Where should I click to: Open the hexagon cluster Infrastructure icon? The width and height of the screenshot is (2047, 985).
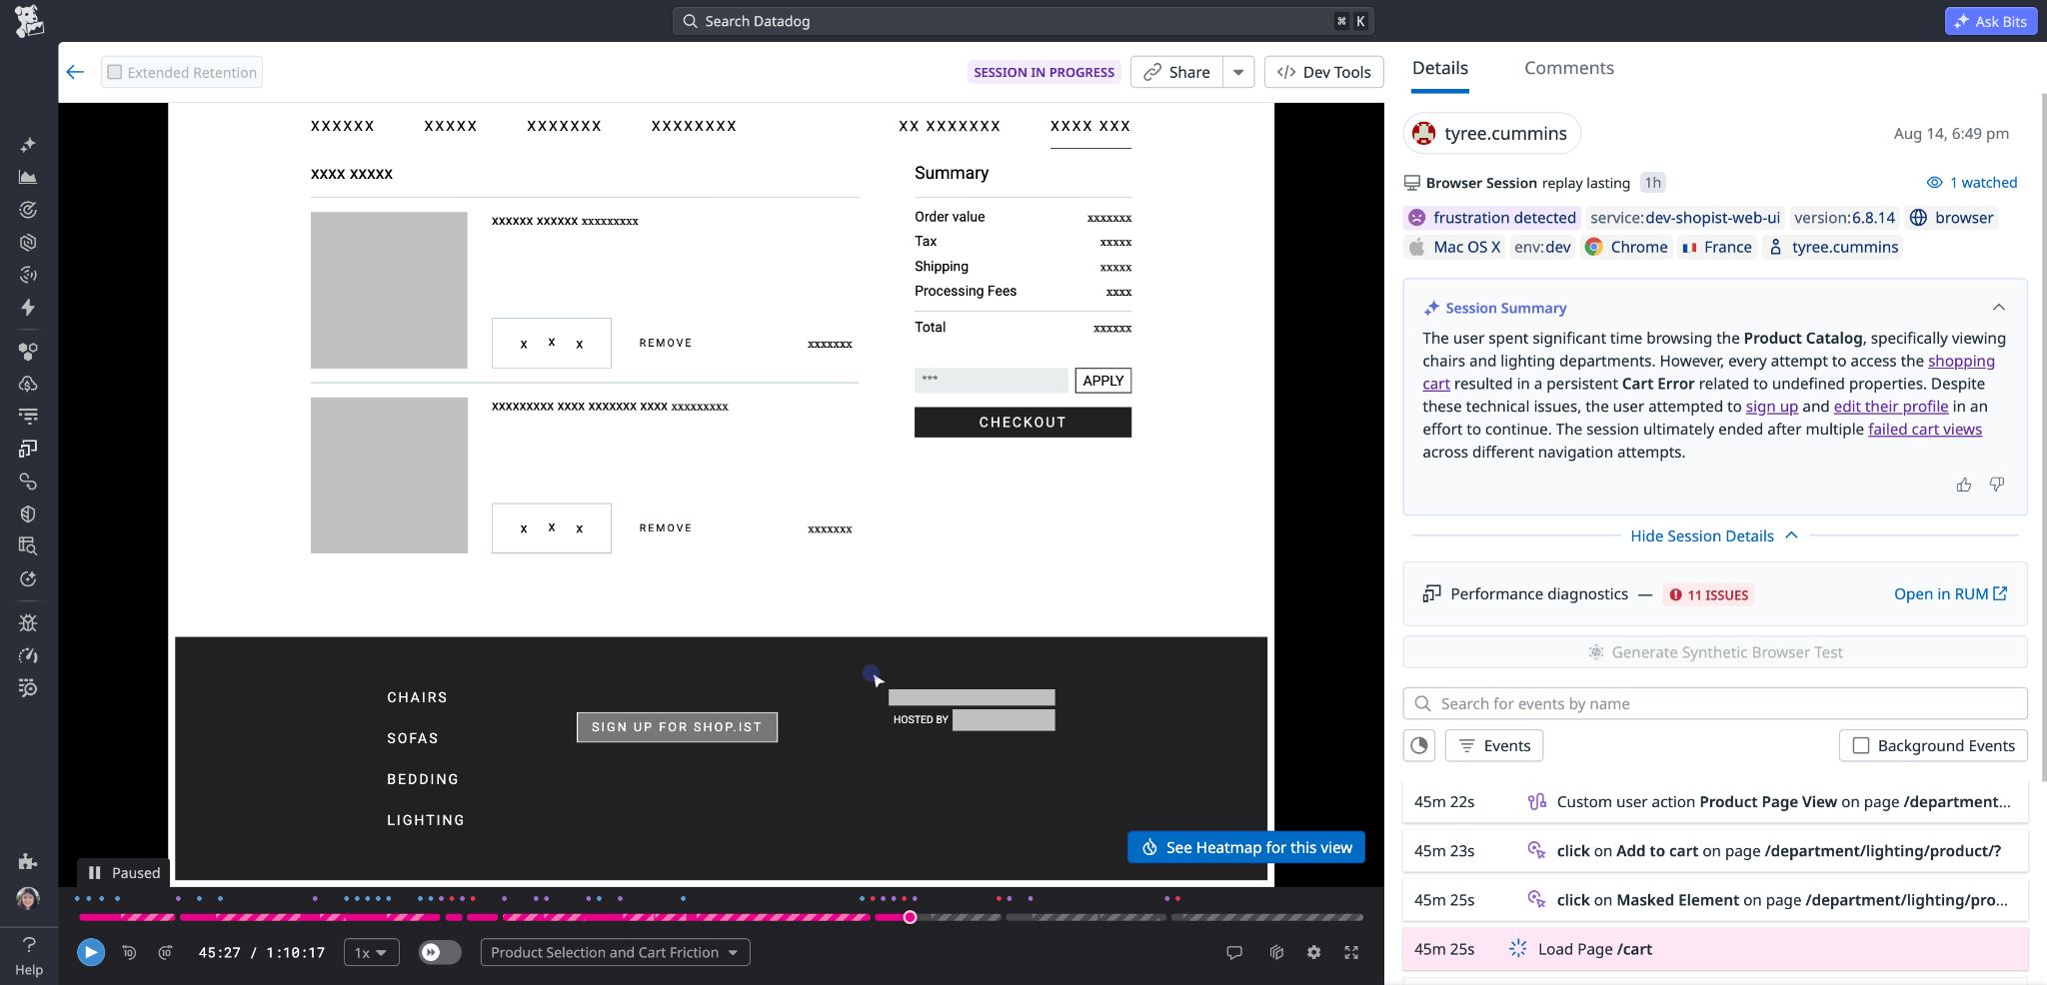(x=28, y=352)
